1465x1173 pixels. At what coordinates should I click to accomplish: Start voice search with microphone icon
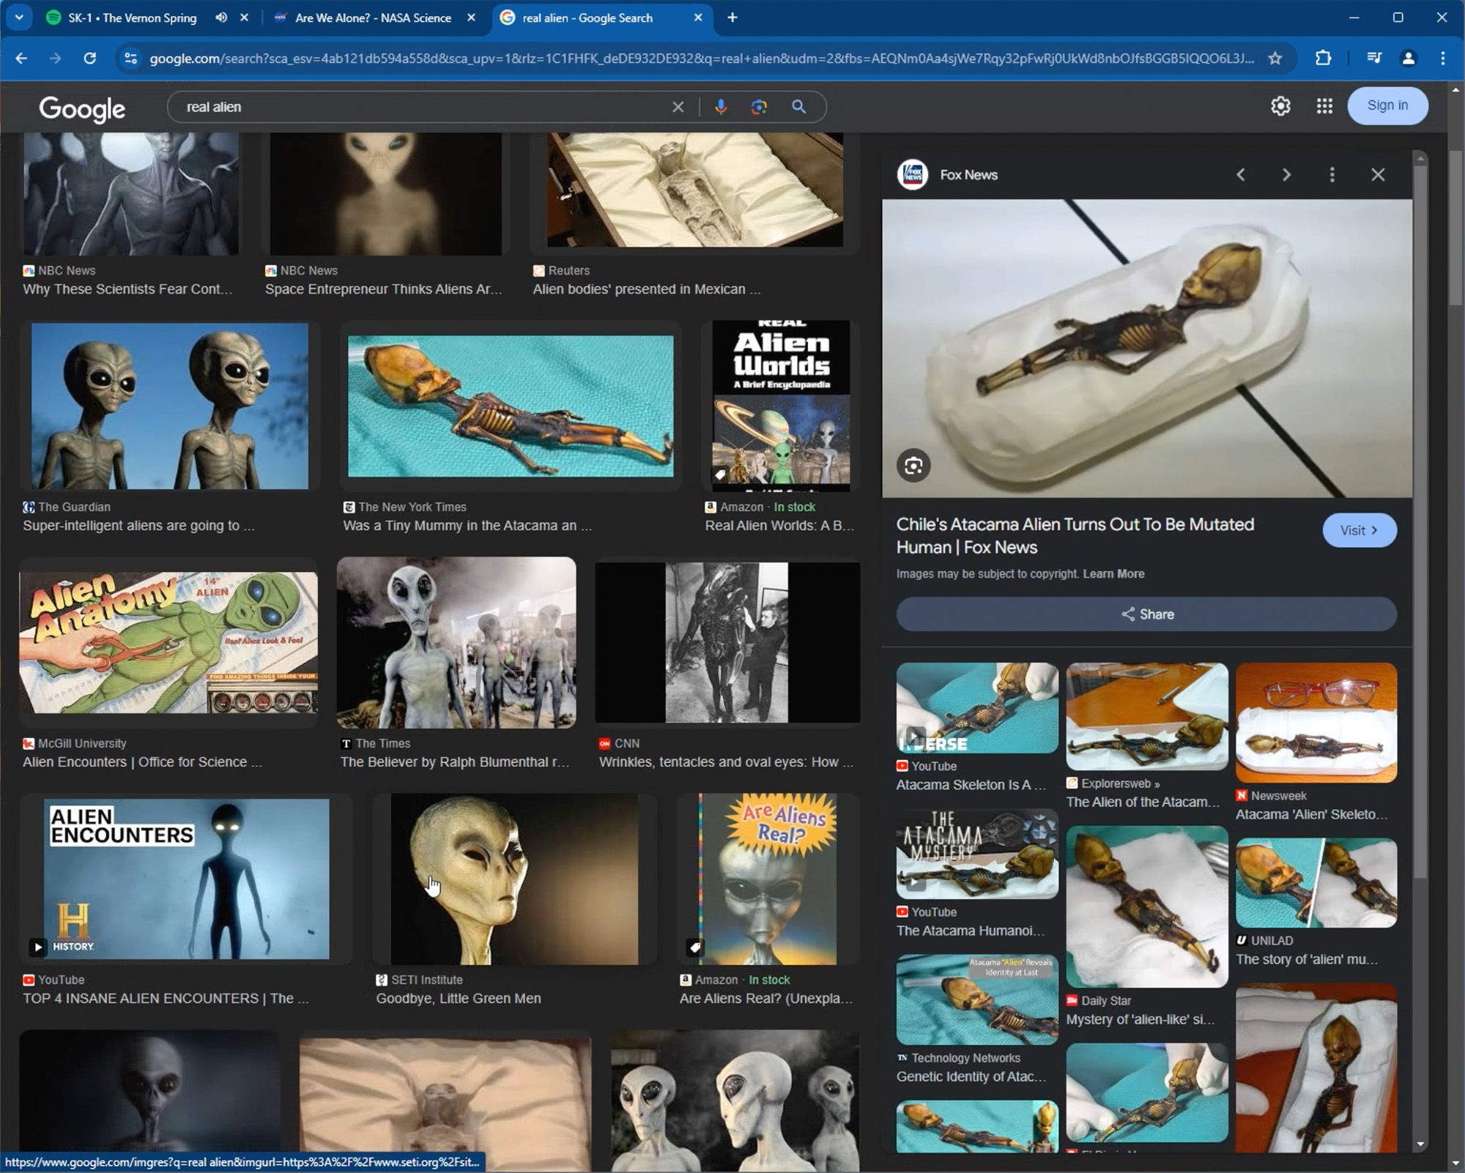721,107
